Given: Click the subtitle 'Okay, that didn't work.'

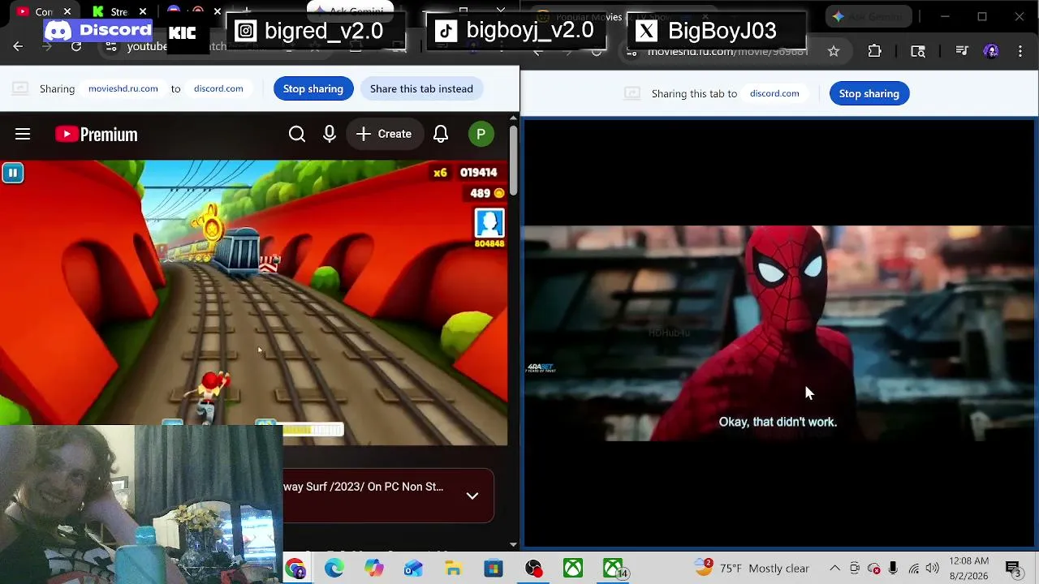Looking at the screenshot, I should coord(778,422).
